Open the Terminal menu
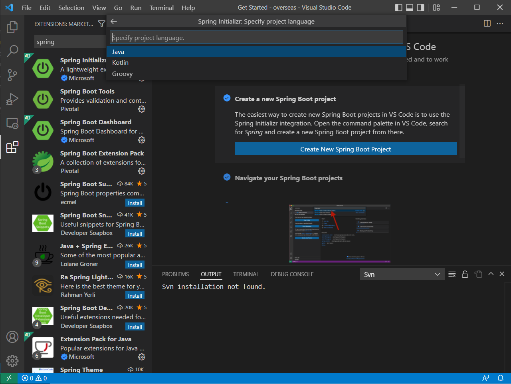511x384 pixels. pos(162,8)
